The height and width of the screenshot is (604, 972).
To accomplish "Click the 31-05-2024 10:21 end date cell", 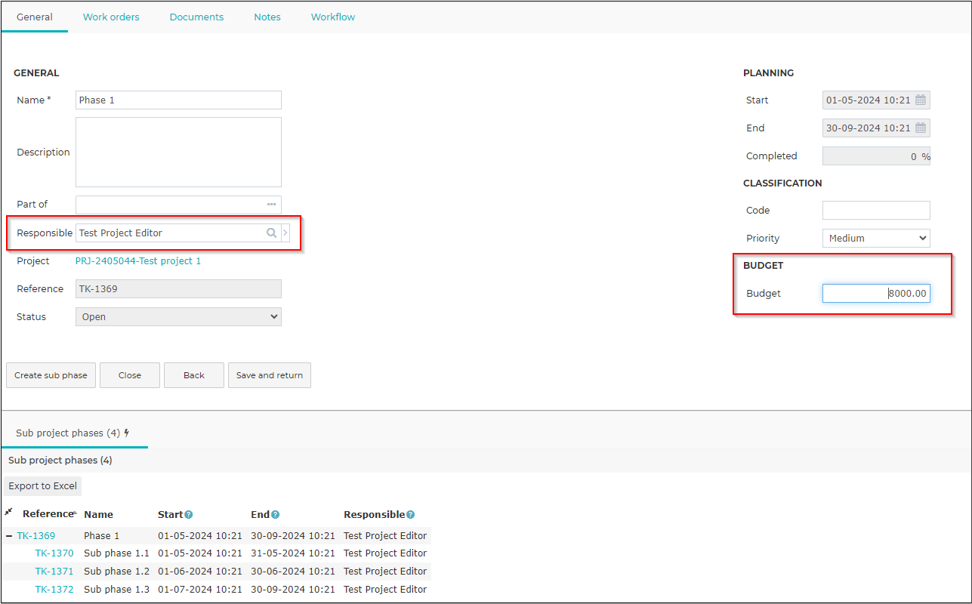I will tap(293, 553).
